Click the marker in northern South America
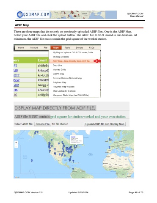Screen dimensions: 157x203 tap(73, 169)
